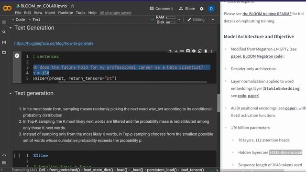The image size is (306, 172).
Task: Click highlighted 14336-dimensional text
Action: pos(285,152)
